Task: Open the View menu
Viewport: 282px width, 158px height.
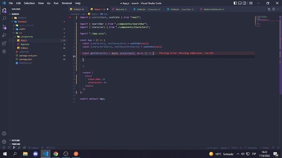Action: 41,3
